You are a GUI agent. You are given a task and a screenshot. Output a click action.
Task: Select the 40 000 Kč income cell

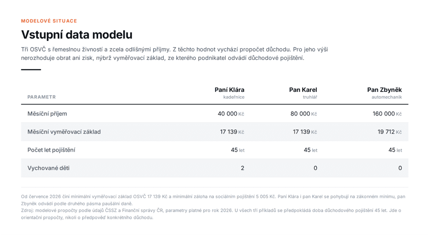click(231, 114)
